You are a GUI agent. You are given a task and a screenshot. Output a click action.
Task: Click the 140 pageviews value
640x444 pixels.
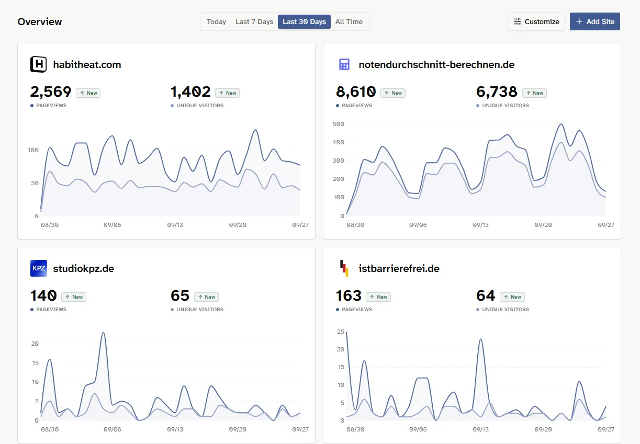43,296
